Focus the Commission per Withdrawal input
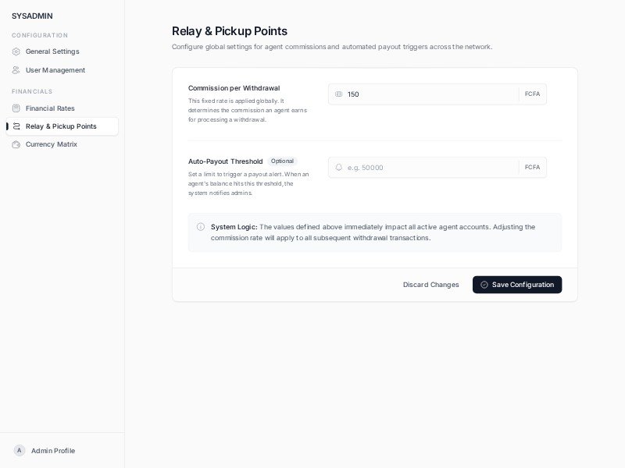Image resolution: width=625 pixels, height=468 pixels. [430, 94]
